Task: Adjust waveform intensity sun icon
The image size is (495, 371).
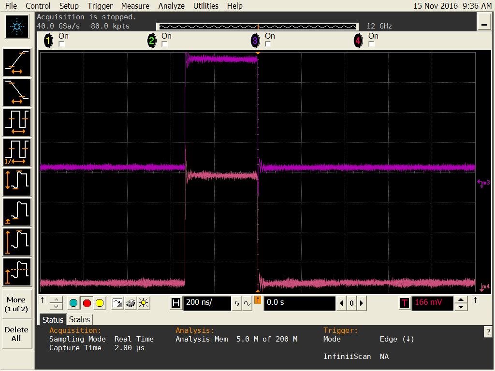Action: click(x=143, y=303)
